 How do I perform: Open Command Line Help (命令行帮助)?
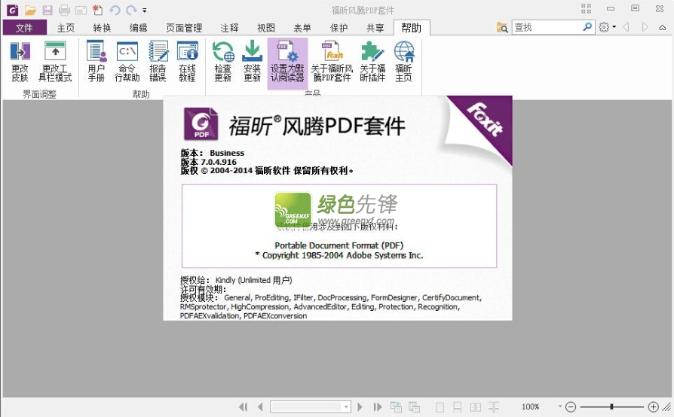127,62
